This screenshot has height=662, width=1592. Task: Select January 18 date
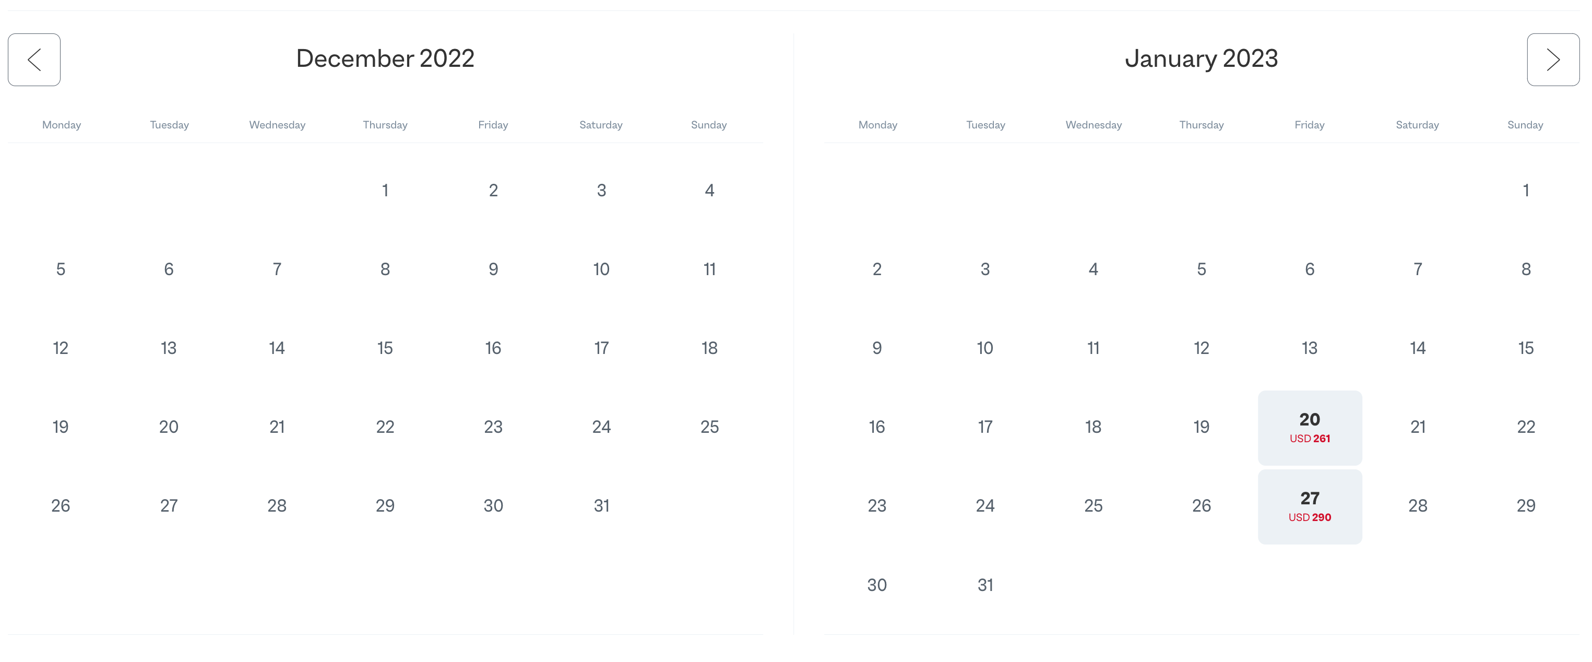pyautogui.click(x=1094, y=427)
